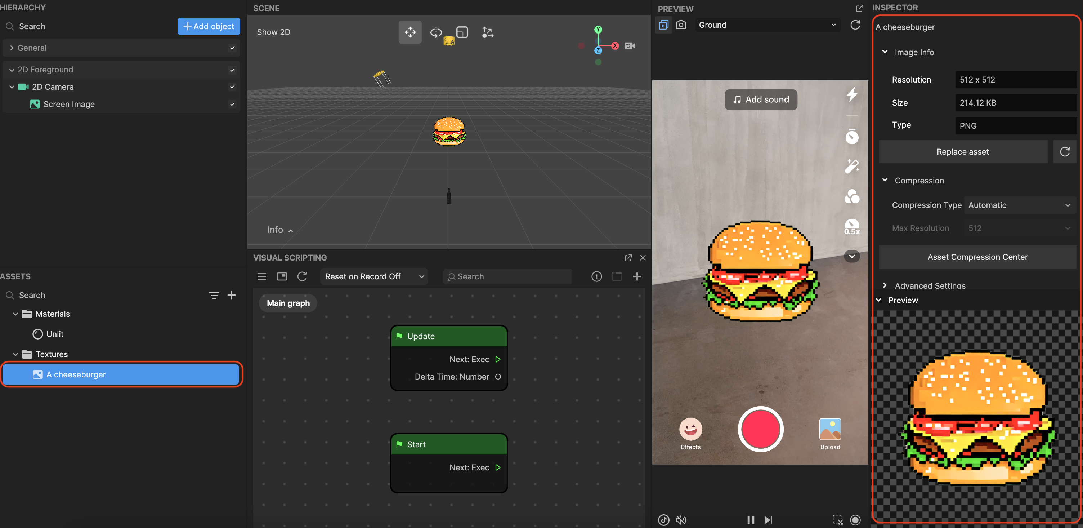
Task: Close the Visual Scripting panel
Action: [643, 257]
